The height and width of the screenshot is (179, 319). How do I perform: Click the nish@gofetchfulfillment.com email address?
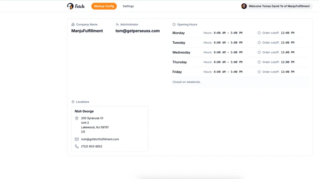[x=100, y=139]
